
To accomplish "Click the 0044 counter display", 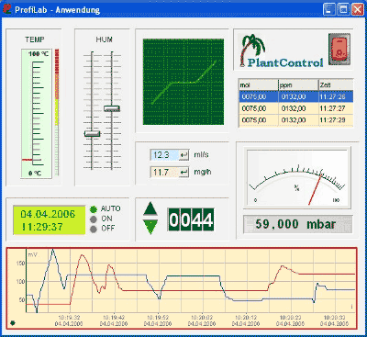I will (x=191, y=220).
